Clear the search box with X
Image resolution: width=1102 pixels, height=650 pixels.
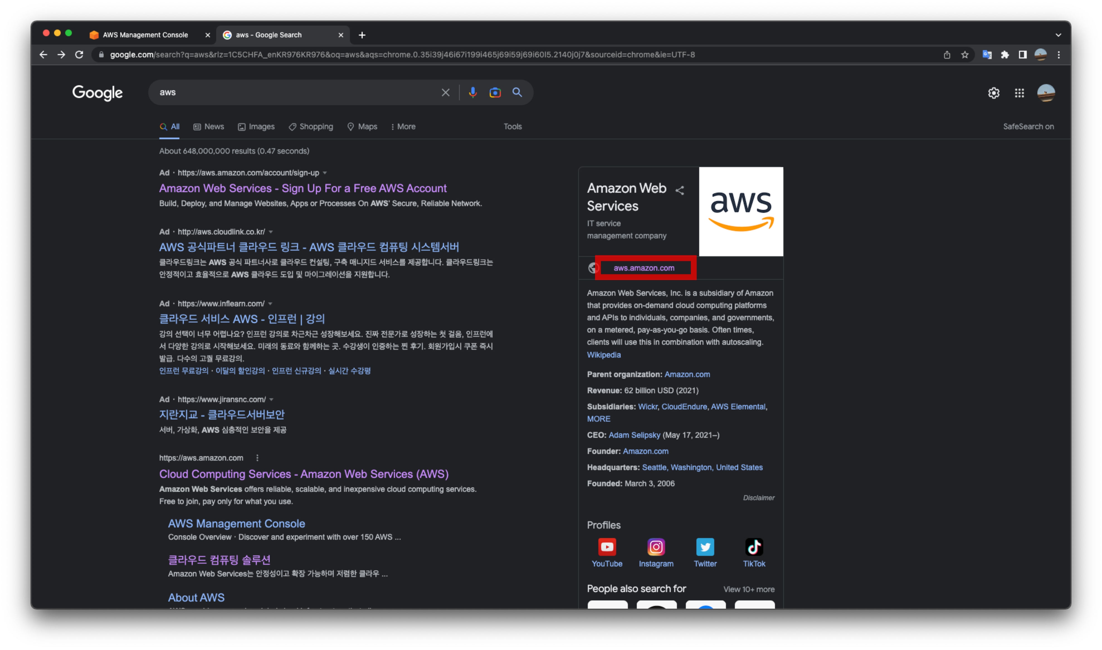pyautogui.click(x=445, y=92)
